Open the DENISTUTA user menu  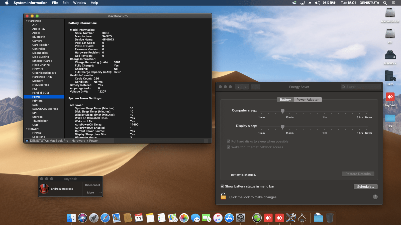(369, 3)
